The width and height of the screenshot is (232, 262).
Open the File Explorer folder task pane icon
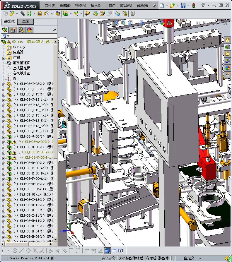pos(227,54)
